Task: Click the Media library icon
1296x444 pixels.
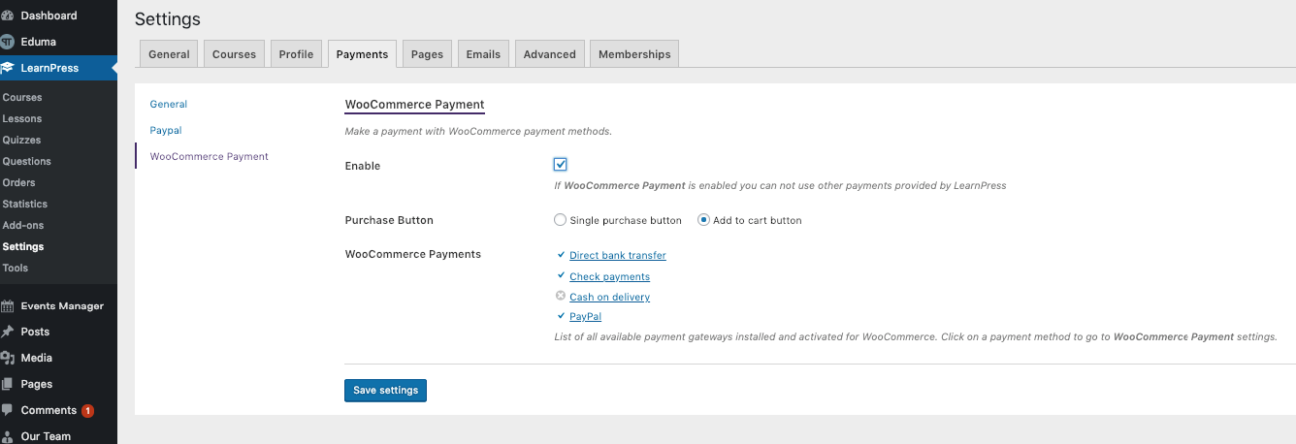Action: pyautogui.click(x=8, y=358)
